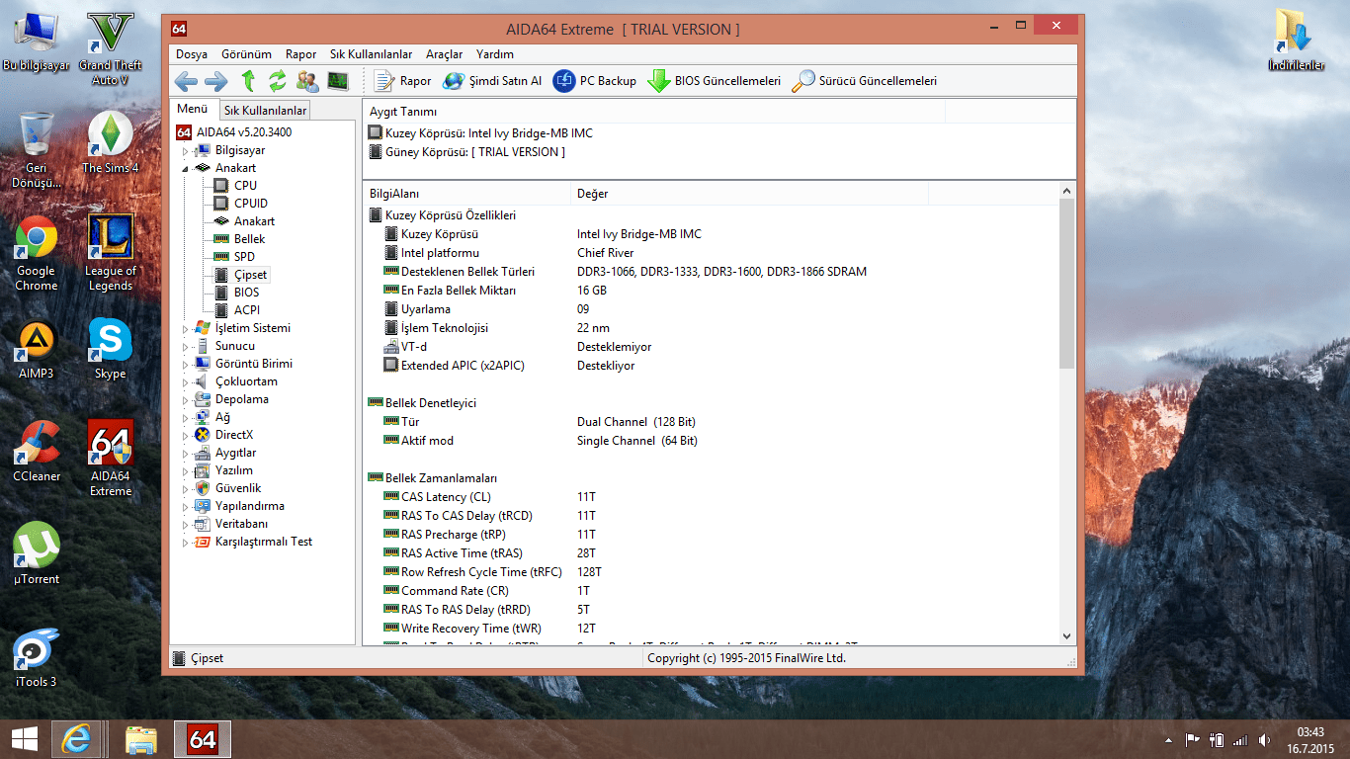Expand the İşletim Sistemi tree node

[184, 329]
